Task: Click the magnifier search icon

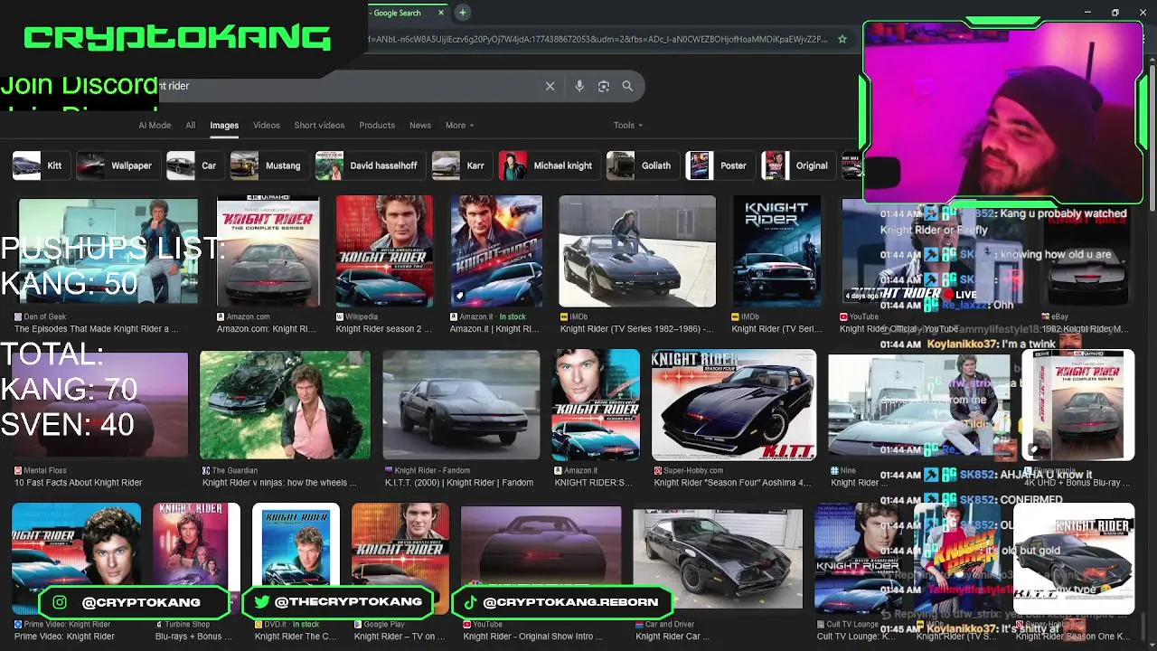Action: pyautogui.click(x=627, y=86)
